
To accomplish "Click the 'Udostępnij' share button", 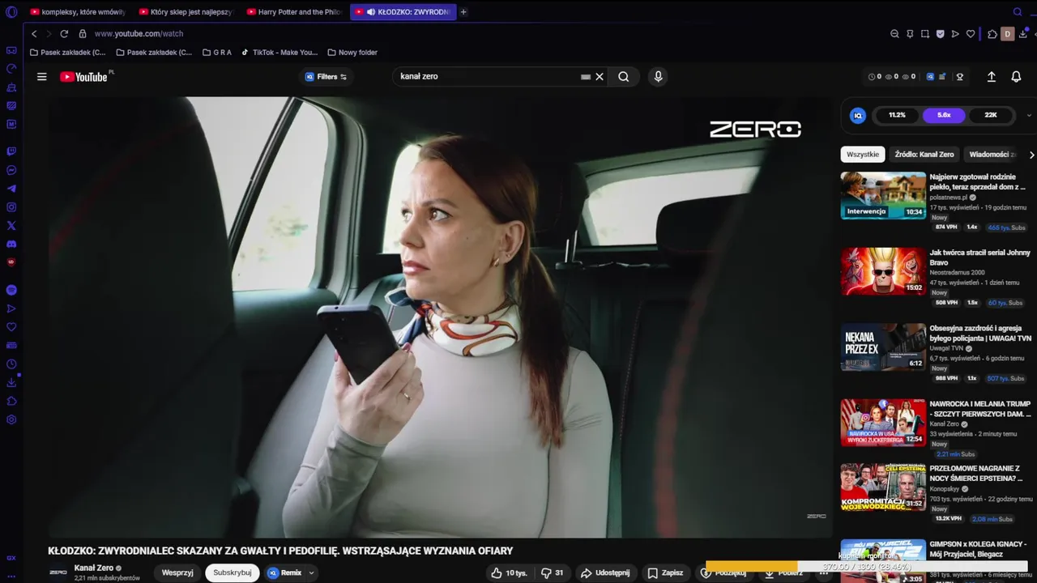I will point(605,572).
